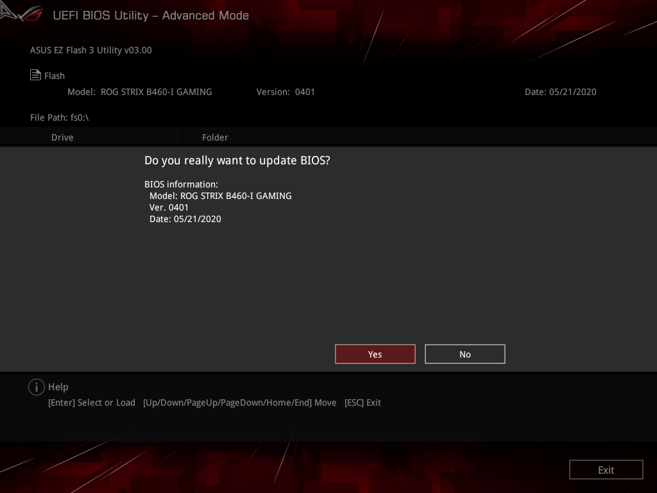The height and width of the screenshot is (493, 657).
Task: Click the Flash section label
Action: point(55,76)
